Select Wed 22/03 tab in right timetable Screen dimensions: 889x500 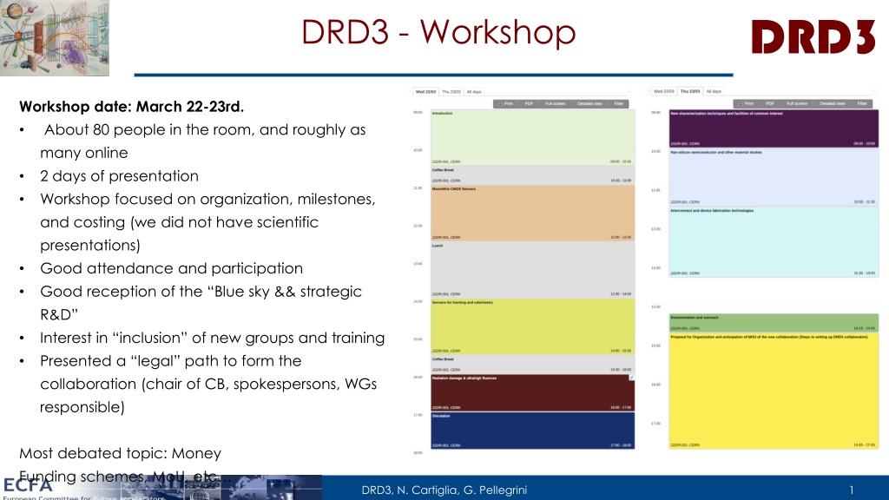(664, 91)
